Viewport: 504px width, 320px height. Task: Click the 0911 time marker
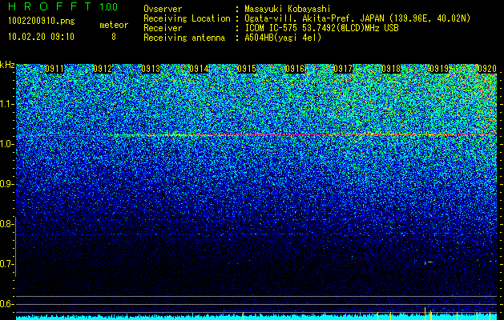coord(54,69)
